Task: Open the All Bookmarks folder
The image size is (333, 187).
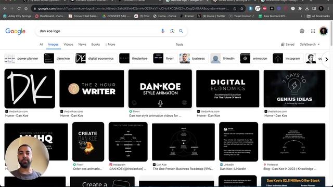Action: 318,16
